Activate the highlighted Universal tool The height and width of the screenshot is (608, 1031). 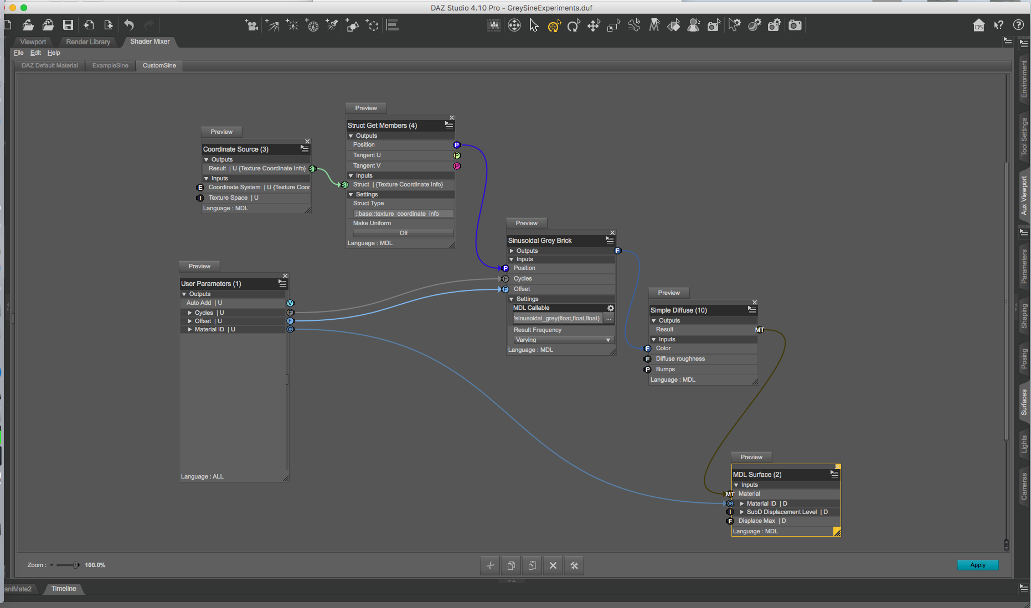[x=554, y=25]
